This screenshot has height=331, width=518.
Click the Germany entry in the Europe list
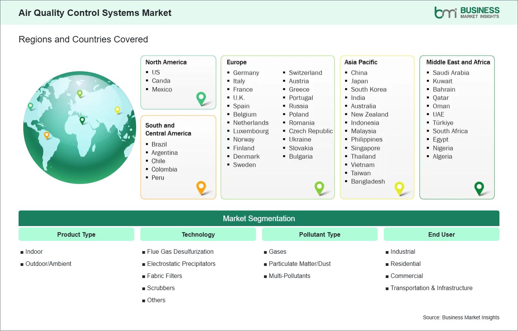click(x=246, y=73)
